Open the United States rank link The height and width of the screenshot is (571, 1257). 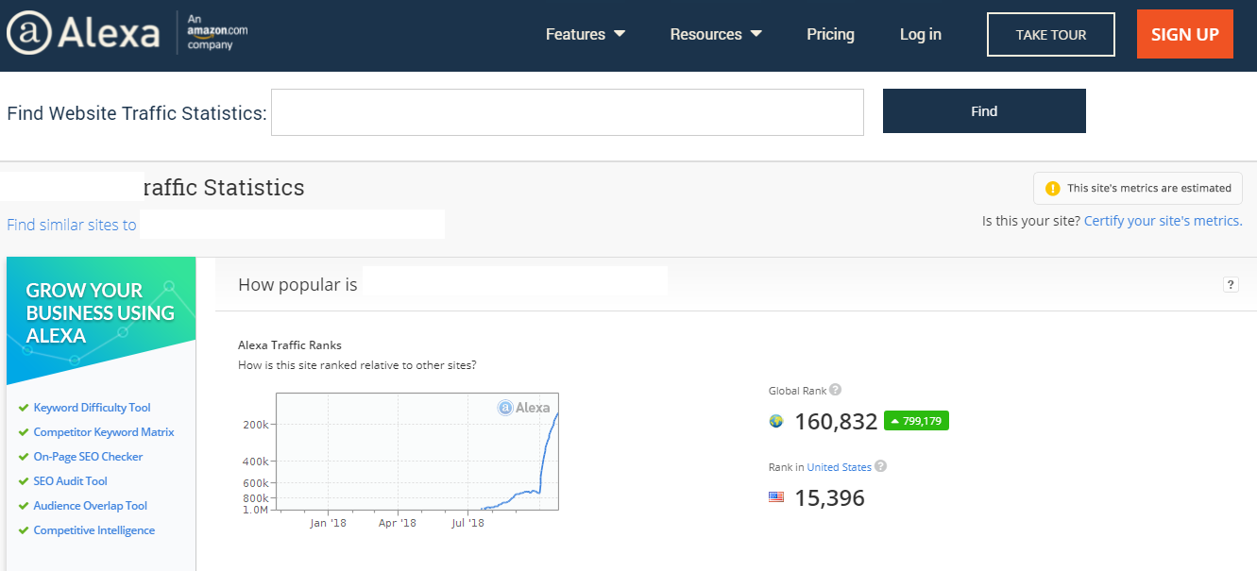839,466
